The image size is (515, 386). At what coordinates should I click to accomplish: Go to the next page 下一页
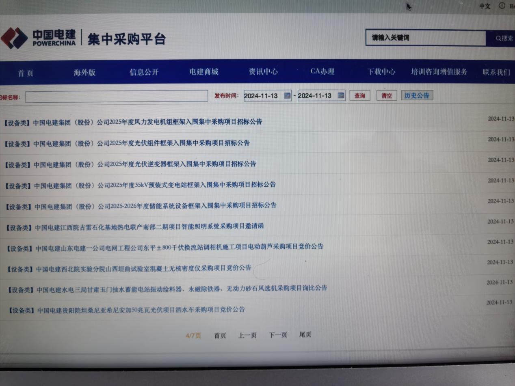point(277,335)
